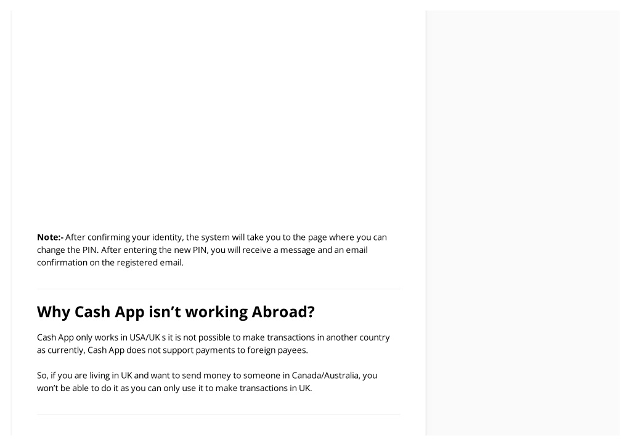Click the paragraph starting 'So, if you are living'

click(x=207, y=382)
